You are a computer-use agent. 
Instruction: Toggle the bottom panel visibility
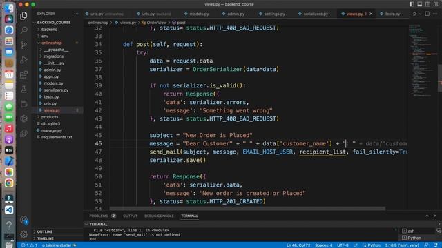(x=420, y=4)
